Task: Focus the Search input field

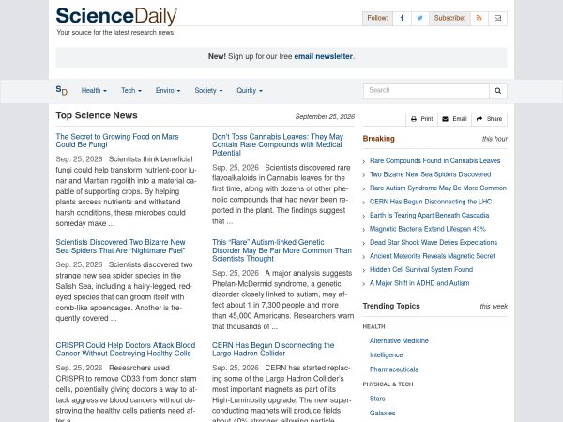Action: click(426, 91)
